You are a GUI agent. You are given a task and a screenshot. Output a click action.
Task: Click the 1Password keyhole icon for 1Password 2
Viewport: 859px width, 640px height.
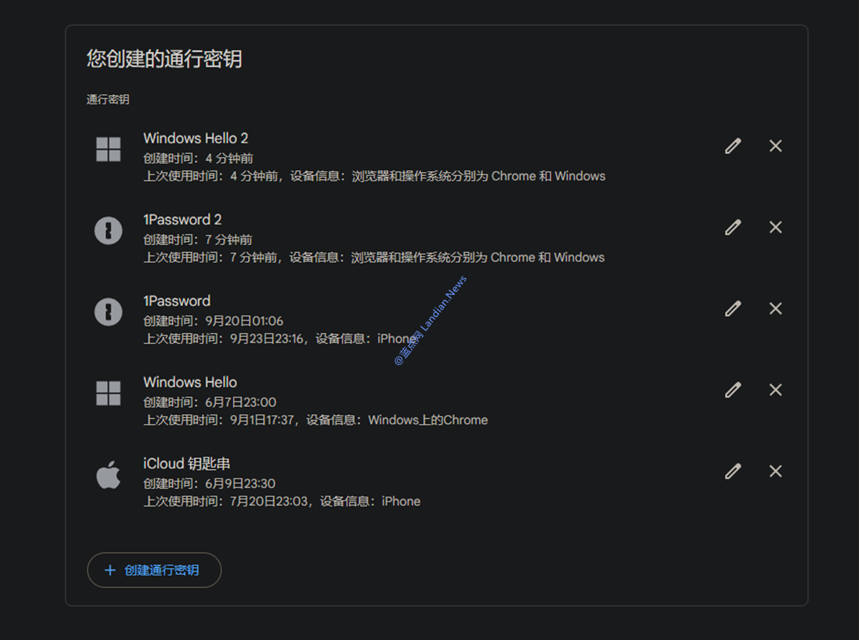click(x=108, y=231)
